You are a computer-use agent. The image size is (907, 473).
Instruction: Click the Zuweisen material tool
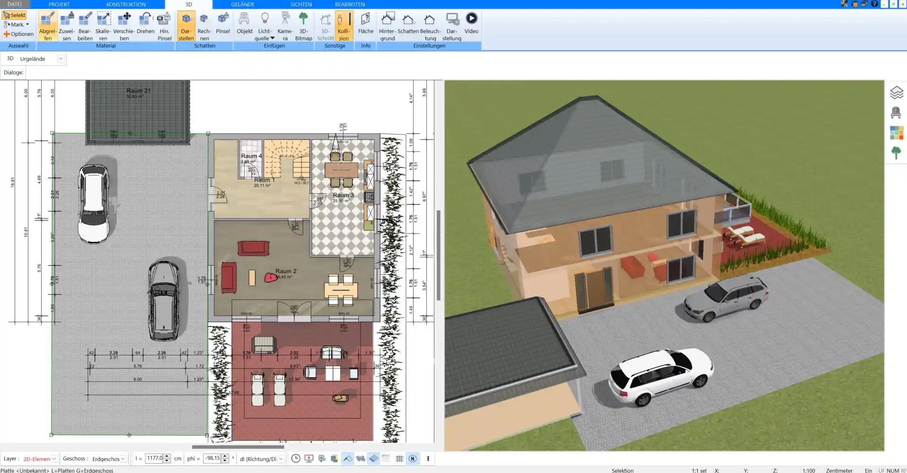[x=67, y=26]
